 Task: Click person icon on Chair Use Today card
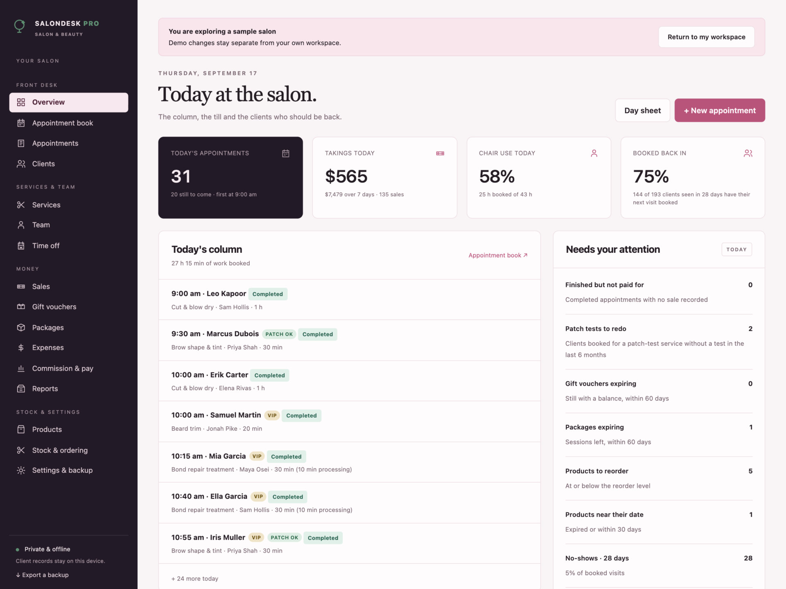tap(594, 153)
